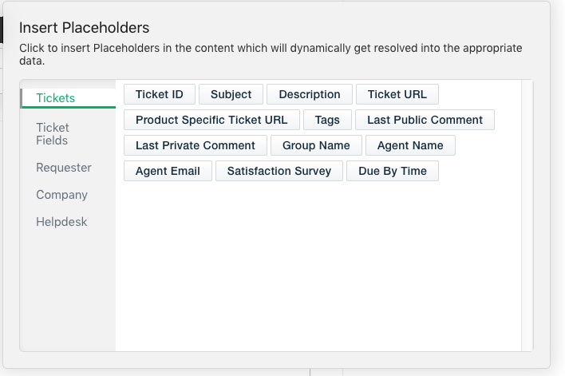Insert the Subject placeholder

[231, 94]
